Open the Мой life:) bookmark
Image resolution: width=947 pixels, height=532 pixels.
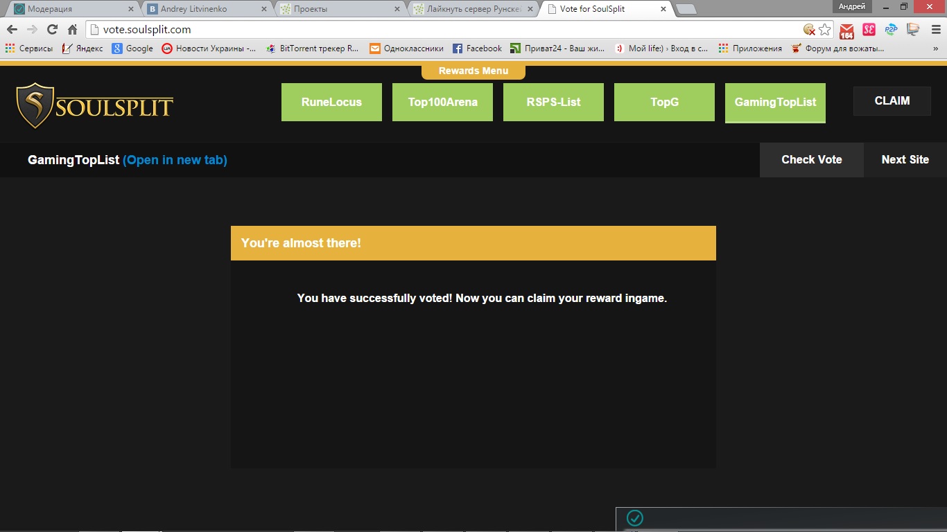(661, 48)
